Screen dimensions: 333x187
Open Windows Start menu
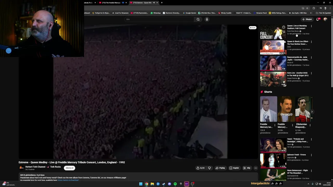tap(141, 184)
